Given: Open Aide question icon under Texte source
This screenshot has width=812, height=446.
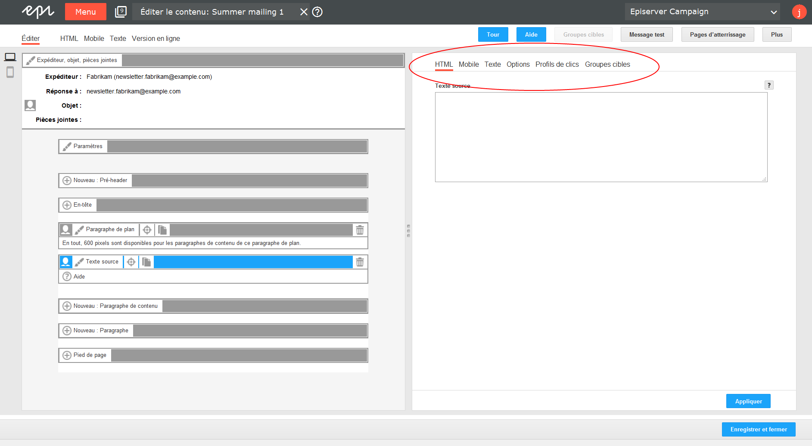Looking at the screenshot, I should pyautogui.click(x=67, y=276).
